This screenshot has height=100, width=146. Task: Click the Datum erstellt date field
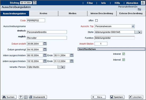(35, 44)
